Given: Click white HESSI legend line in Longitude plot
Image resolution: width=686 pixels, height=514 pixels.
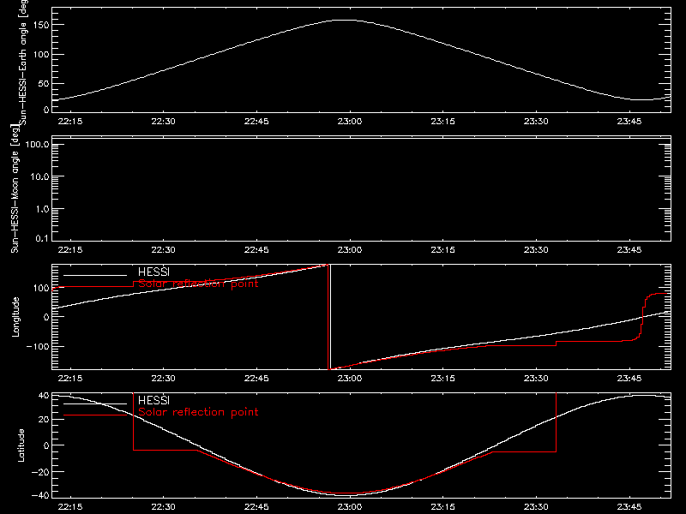Looking at the screenshot, I should tap(95, 275).
